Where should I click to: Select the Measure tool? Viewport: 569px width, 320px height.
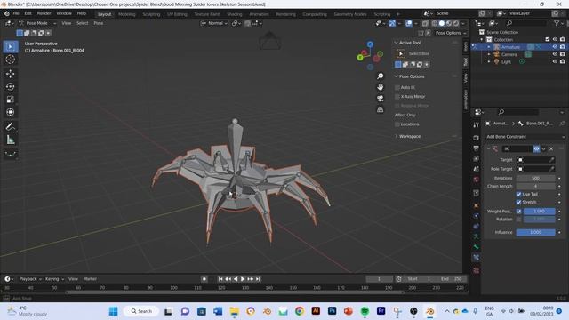pos(11,140)
